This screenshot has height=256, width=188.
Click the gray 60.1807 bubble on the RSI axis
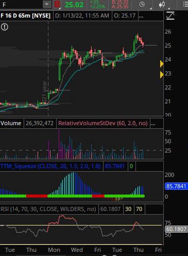click(x=176, y=229)
